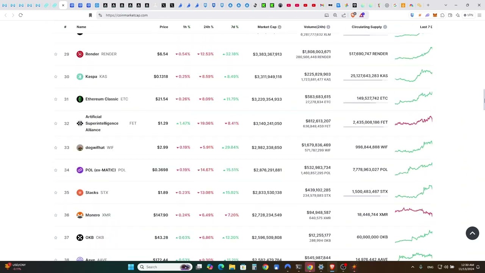Open the Stacks coin page link
485x273 pixels.
coord(92,193)
